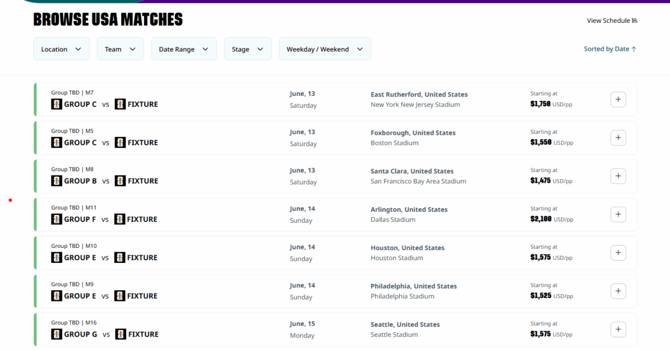Click Fixture trophy icon in M5 row
Image resolution: width=670 pixels, height=351 pixels.
[120, 143]
